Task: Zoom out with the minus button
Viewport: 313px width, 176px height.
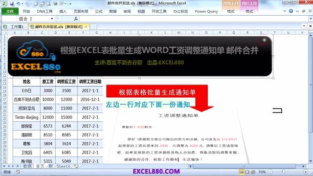Action: click(270, 172)
